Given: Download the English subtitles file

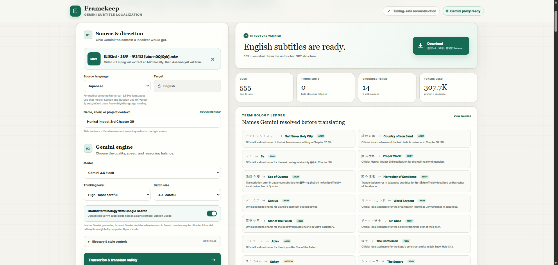Looking at the screenshot, I should 441,46.
